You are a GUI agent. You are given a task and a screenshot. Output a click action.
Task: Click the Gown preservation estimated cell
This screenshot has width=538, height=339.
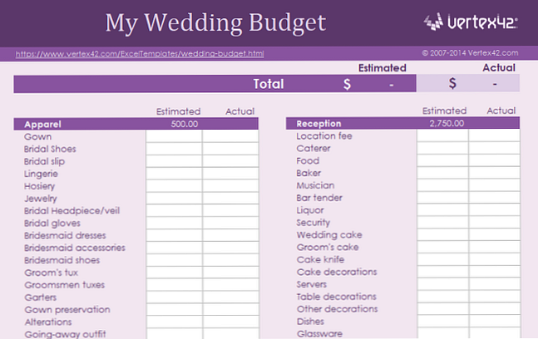click(174, 309)
